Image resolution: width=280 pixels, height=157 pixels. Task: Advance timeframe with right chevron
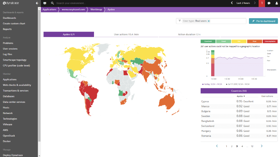click(x=255, y=3)
